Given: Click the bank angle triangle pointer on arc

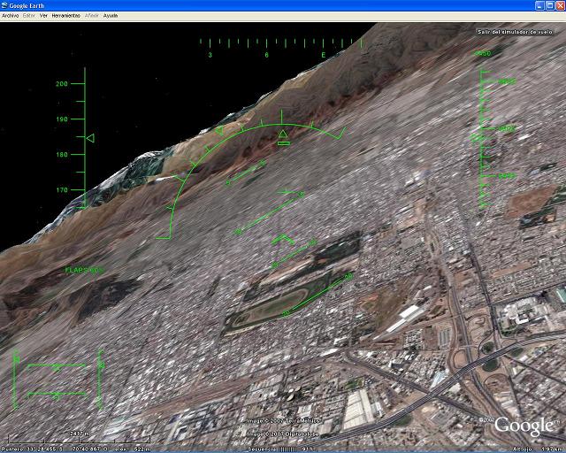Looking at the screenshot, I should [x=283, y=134].
